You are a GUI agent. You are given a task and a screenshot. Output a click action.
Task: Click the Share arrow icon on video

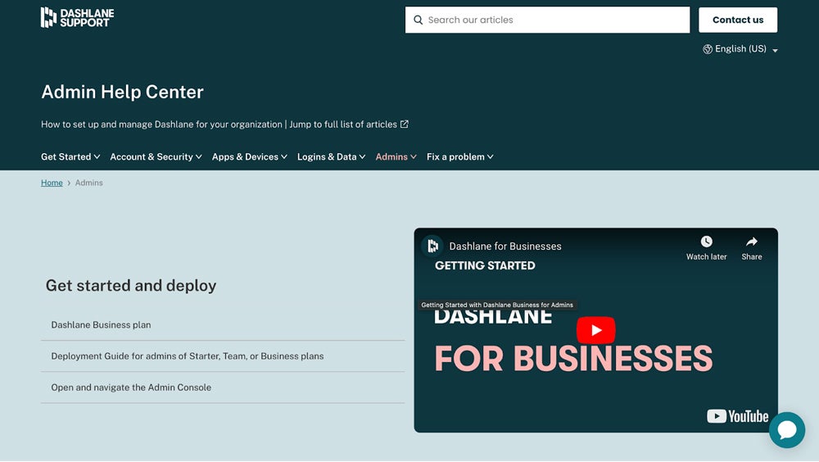click(751, 242)
